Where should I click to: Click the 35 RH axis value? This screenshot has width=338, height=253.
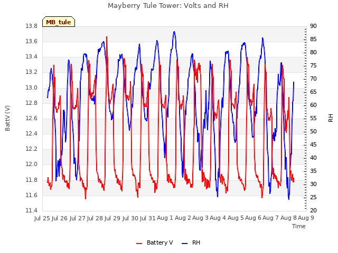[313, 171]
